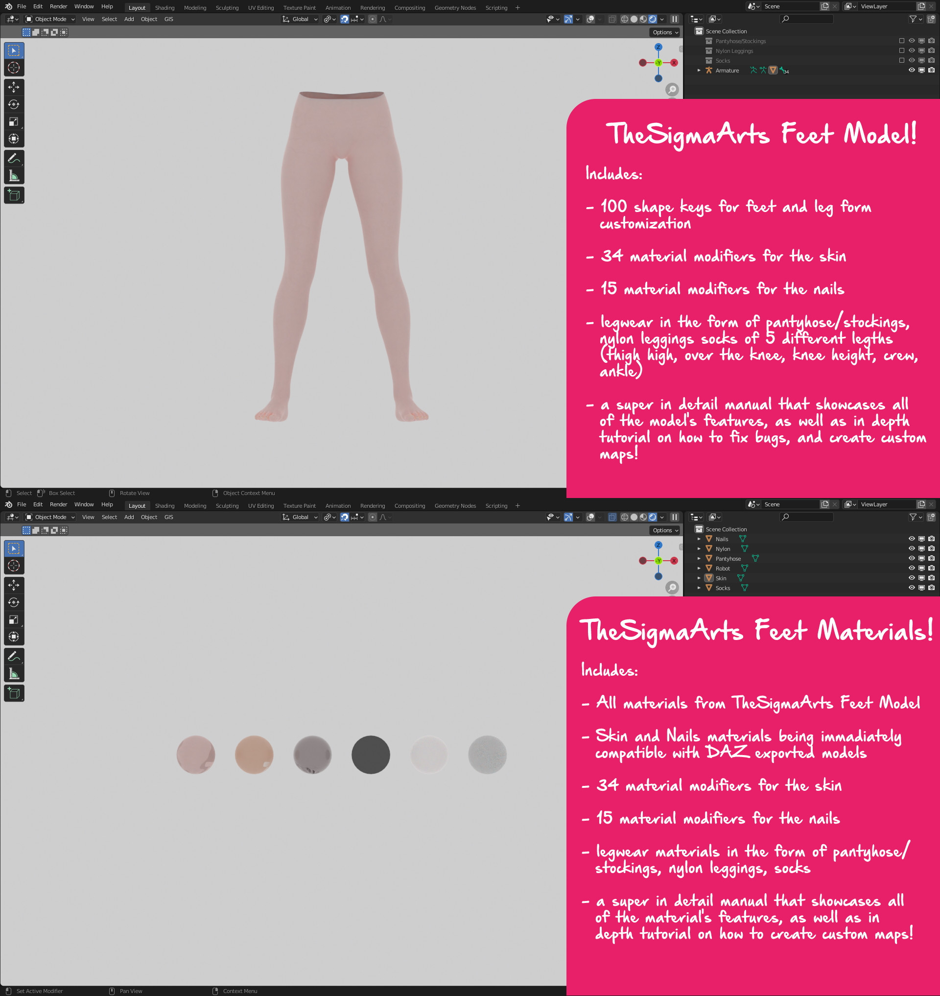Switch to solid shading in upper window

[x=634, y=19]
